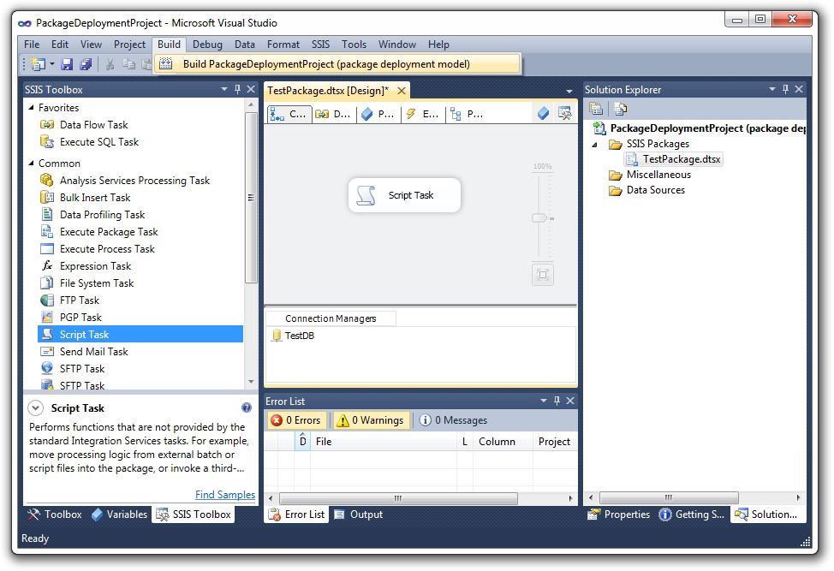The image size is (834, 571).
Task: Click the SSIS Toolbox vertical scrollbar
Action: pos(251,198)
